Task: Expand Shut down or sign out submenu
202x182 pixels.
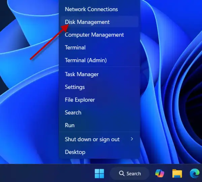Action: [99, 139]
